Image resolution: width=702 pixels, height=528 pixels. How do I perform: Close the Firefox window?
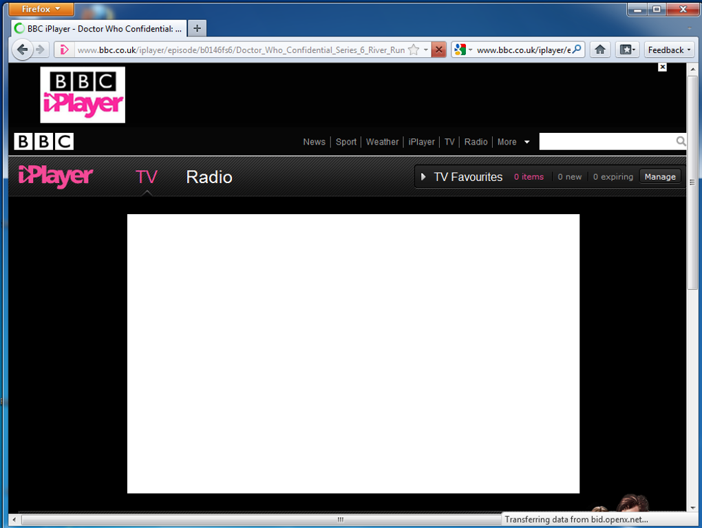click(683, 9)
